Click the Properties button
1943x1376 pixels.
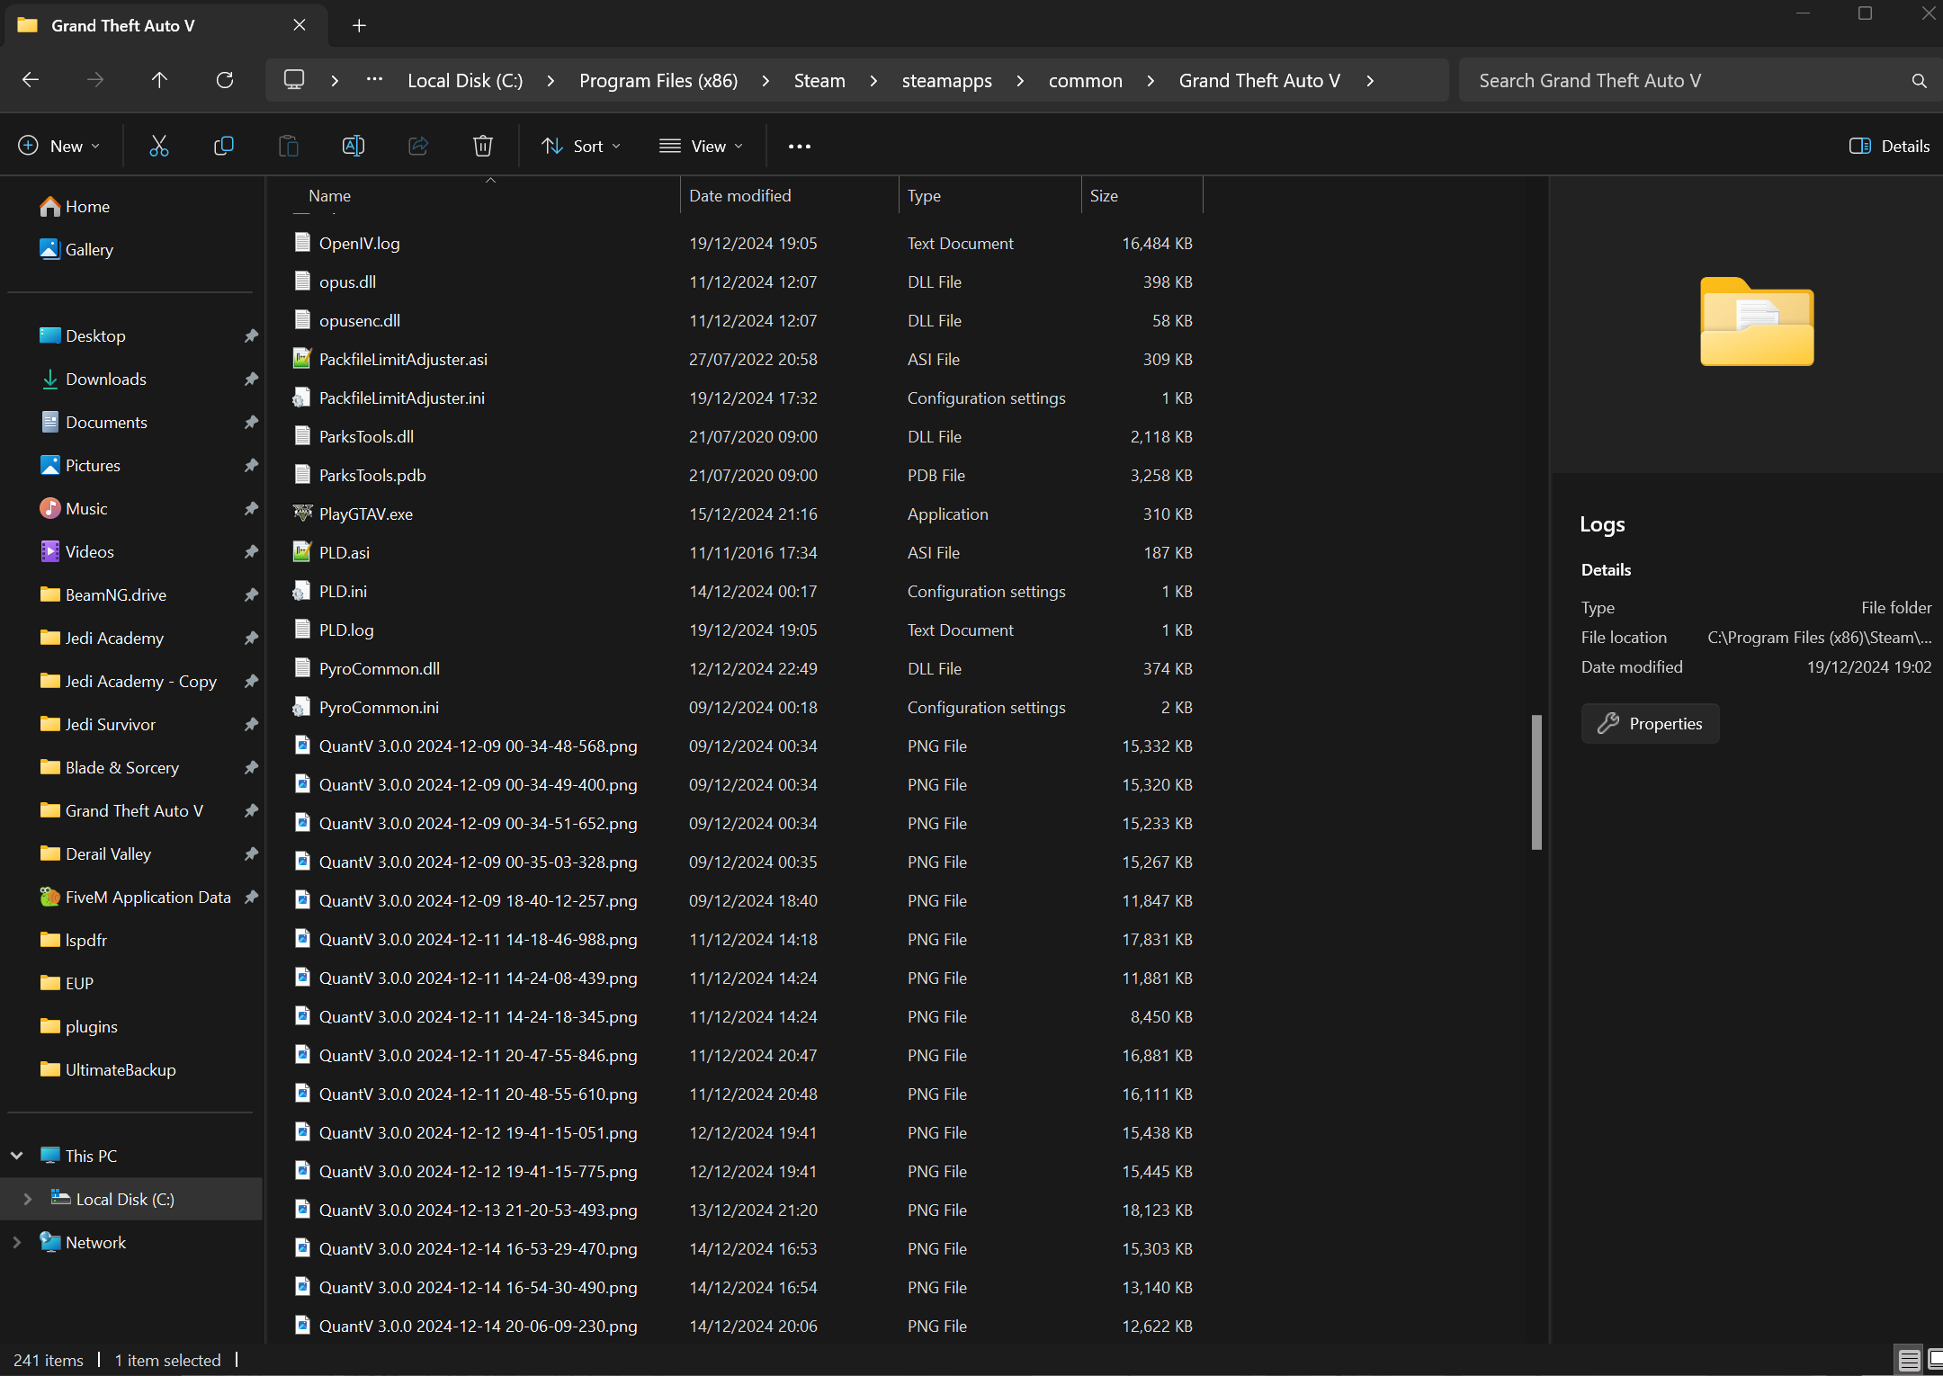click(1650, 723)
